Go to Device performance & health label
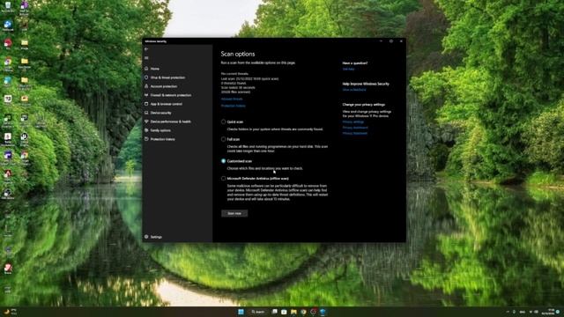Image resolution: width=564 pixels, height=317 pixels. [171, 122]
